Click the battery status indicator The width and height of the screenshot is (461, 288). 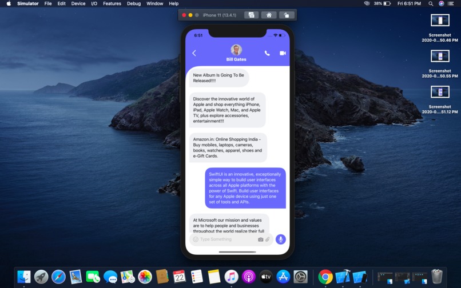point(382,3)
